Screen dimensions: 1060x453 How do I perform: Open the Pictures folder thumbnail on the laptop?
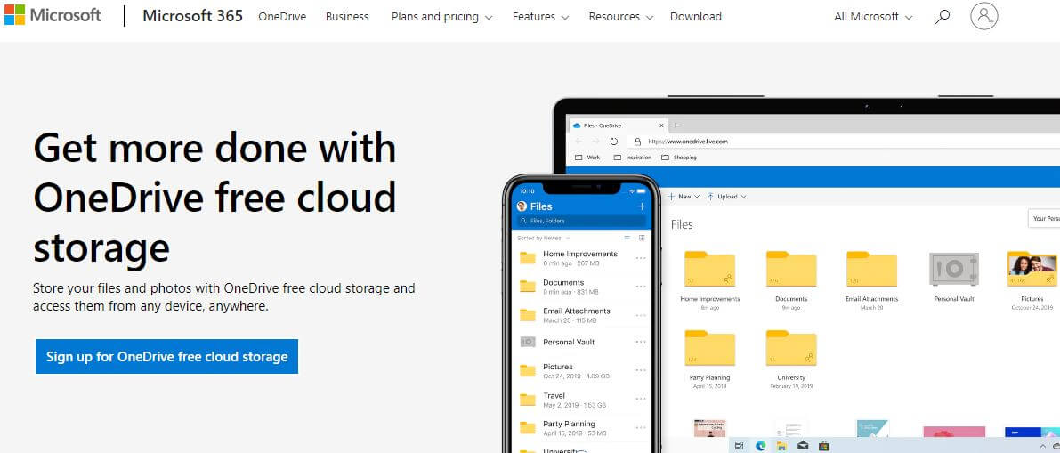tap(1032, 269)
